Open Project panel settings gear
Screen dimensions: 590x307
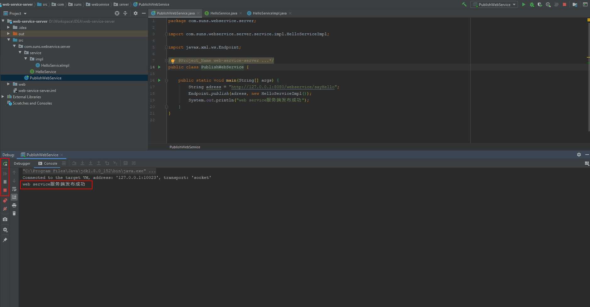tap(136, 13)
